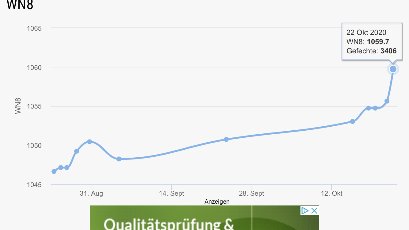Pick the data point near 1049 before the August peak

pos(77,151)
